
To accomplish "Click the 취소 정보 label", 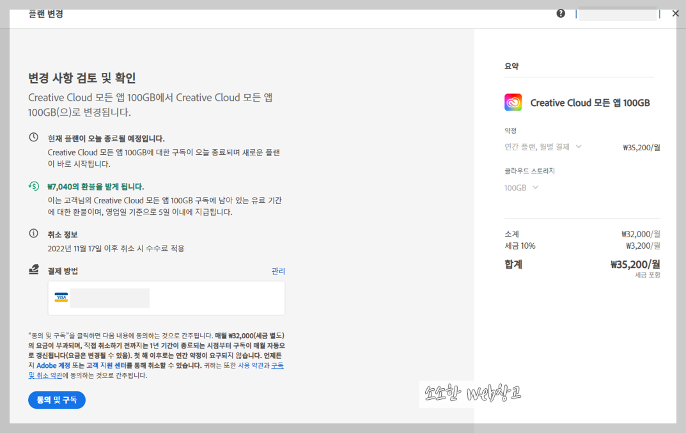I will click(x=63, y=235).
